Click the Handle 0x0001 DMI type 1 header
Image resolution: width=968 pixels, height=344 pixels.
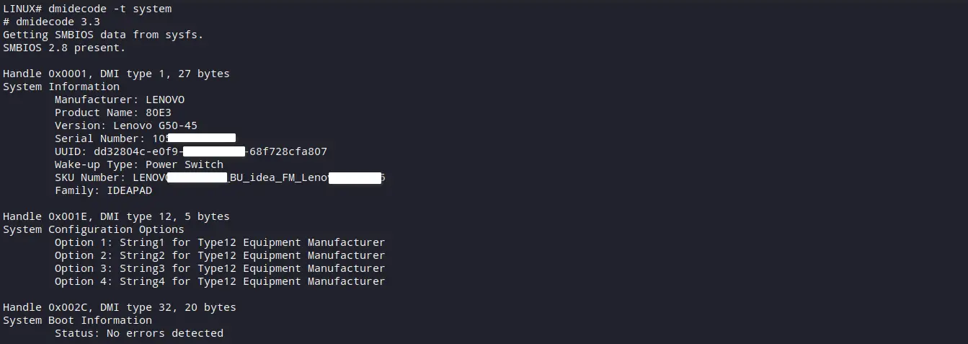(x=116, y=74)
